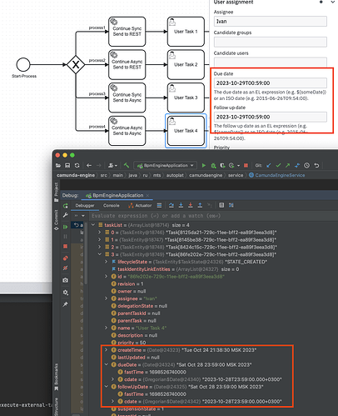Click the green Run button in toolbar
The height and width of the screenshot is (416, 338).
tap(204, 165)
